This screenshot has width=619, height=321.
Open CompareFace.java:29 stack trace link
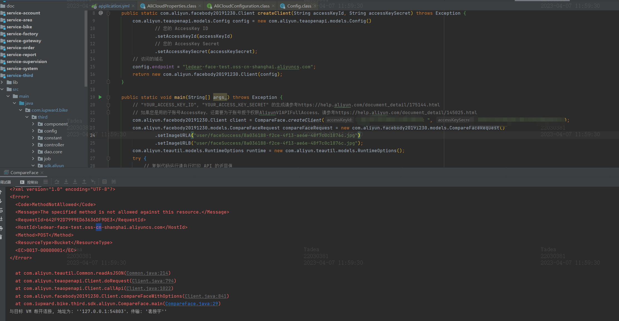(x=192, y=304)
